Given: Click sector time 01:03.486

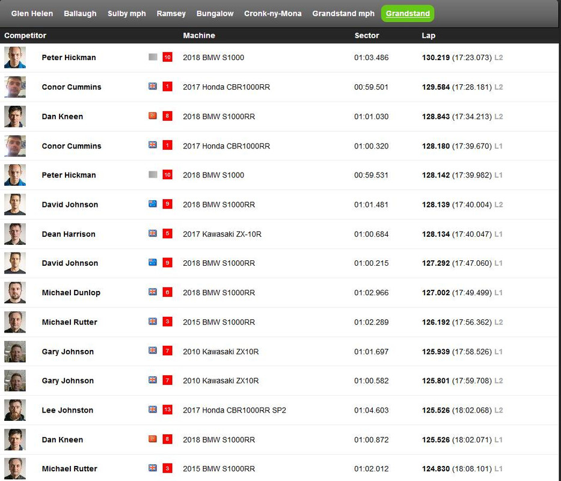Looking at the screenshot, I should [371, 57].
